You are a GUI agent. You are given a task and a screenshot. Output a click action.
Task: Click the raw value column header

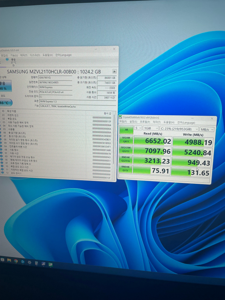click(x=100, y=113)
